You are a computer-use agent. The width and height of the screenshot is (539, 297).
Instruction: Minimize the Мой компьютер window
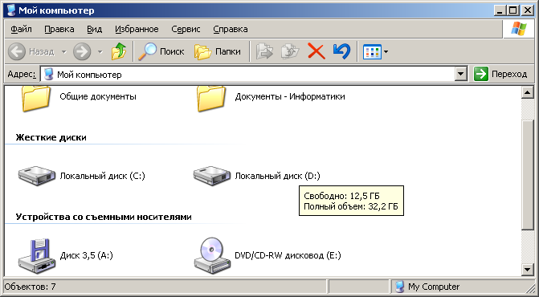pyautogui.click(x=500, y=10)
